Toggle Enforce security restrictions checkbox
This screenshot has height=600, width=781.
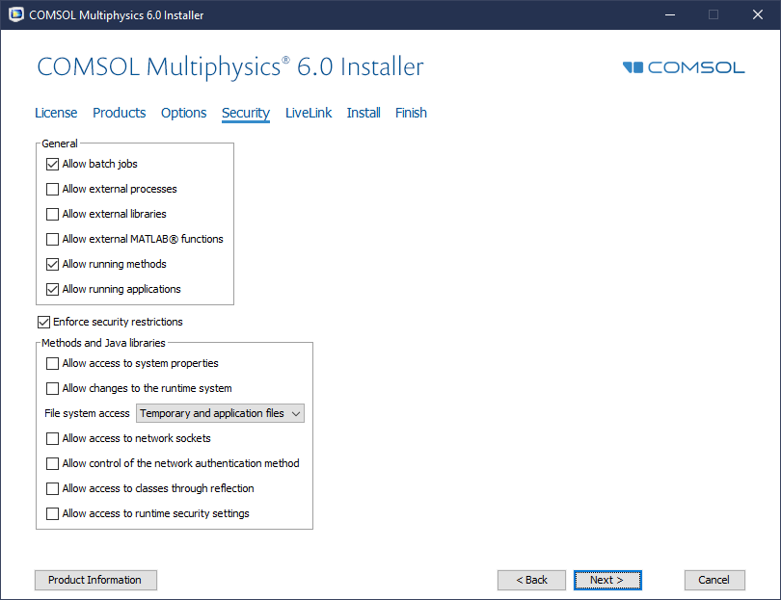(x=43, y=322)
